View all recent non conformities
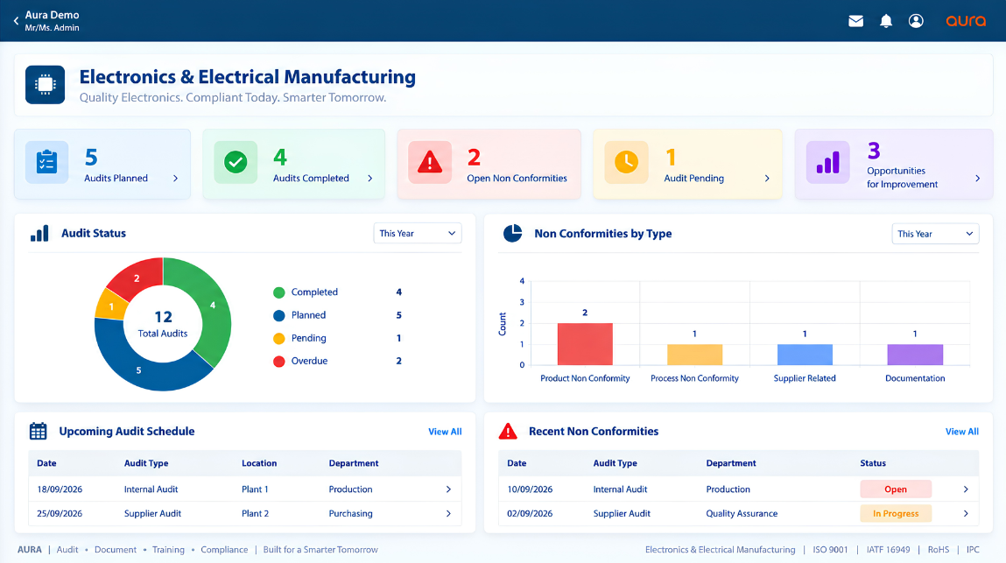1006x563 pixels. 961,432
